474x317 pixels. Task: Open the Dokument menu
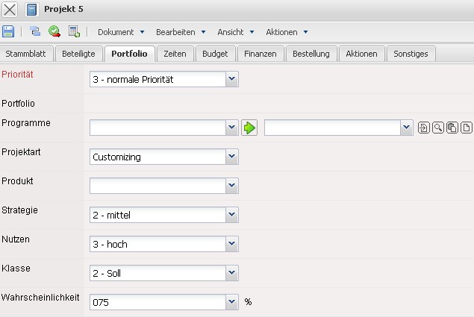click(x=120, y=32)
